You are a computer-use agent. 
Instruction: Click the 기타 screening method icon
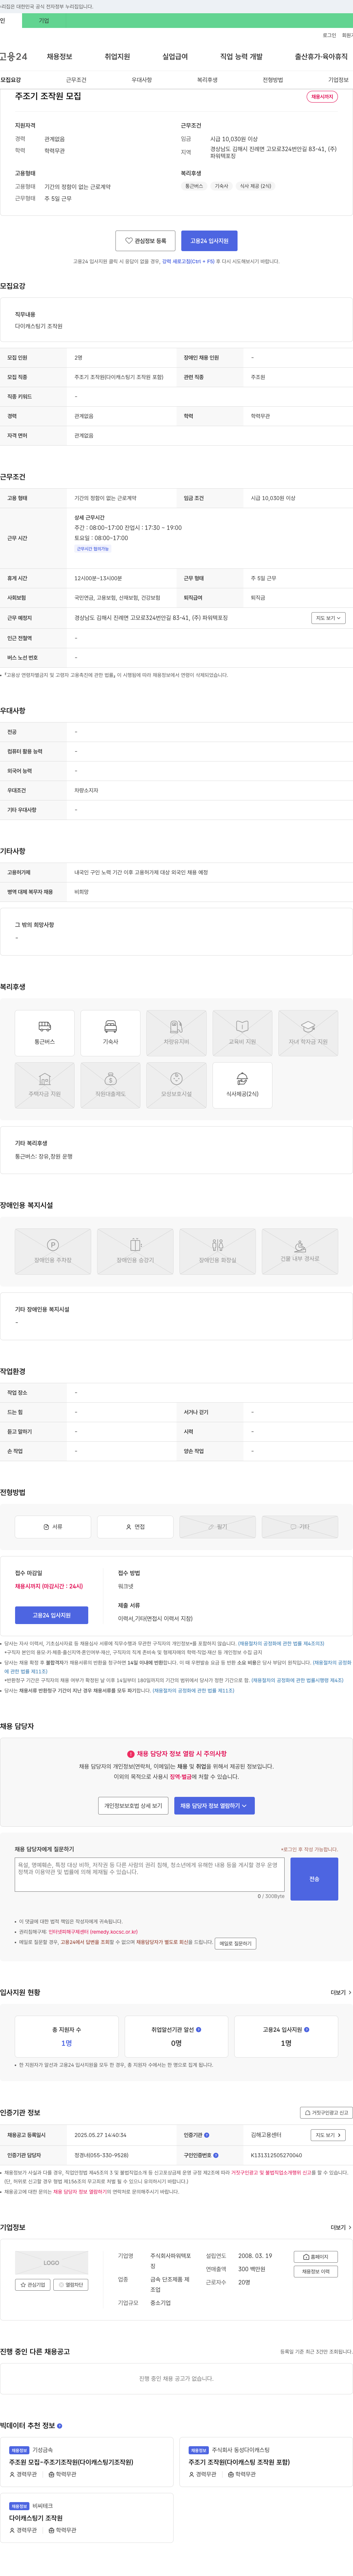click(300, 1527)
